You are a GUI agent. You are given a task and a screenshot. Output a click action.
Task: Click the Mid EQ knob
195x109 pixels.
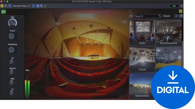12,83
